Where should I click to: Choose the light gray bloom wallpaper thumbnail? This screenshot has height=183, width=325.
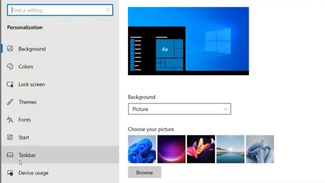tap(260, 149)
